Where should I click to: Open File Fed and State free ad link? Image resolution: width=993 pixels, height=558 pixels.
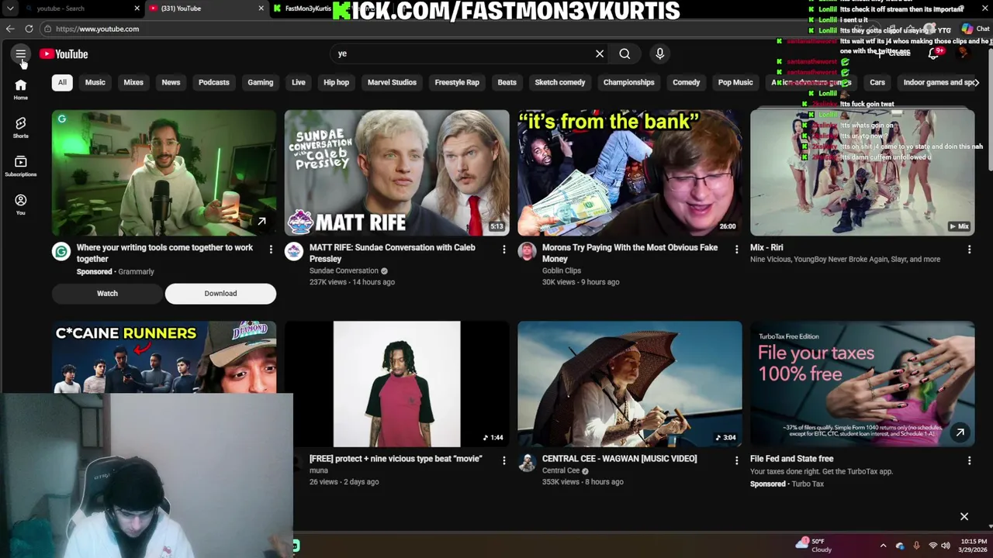click(x=791, y=459)
